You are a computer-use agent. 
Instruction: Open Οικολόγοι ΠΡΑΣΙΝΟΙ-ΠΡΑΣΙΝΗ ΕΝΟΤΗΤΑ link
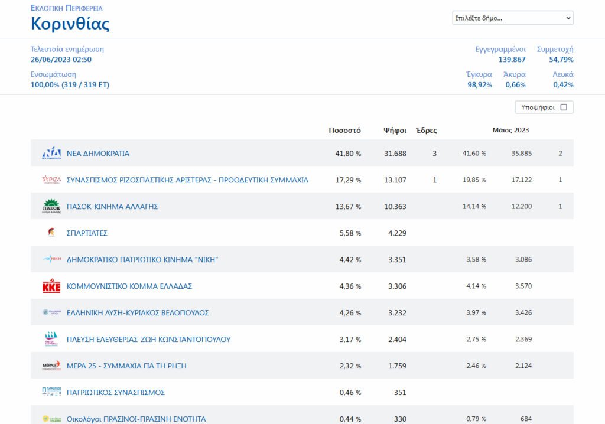coord(136,419)
